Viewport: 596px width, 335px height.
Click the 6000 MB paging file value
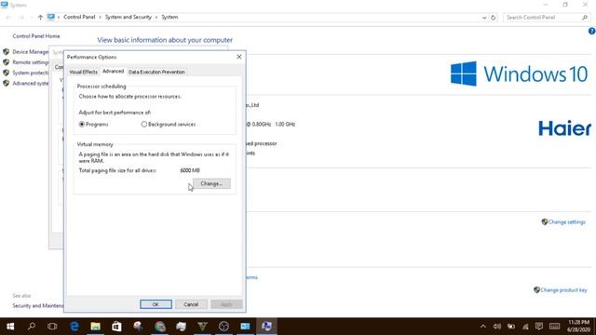190,170
